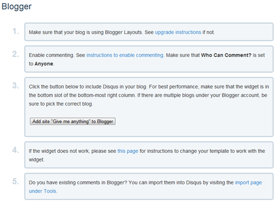Click the bold "Who Can Comment?" text
The height and width of the screenshot is (205, 279).
click(226, 55)
